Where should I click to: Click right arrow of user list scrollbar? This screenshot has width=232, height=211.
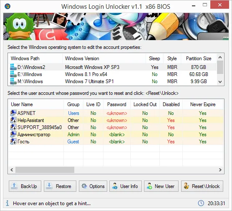click(x=220, y=170)
